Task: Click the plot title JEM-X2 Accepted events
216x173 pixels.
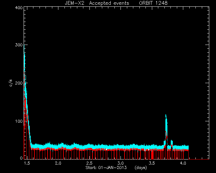Action: 97,3
